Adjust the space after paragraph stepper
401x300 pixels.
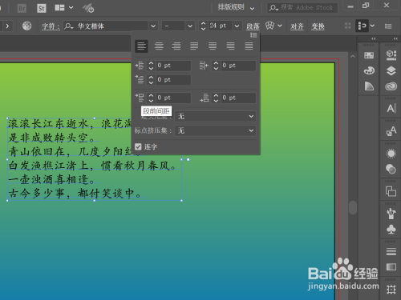pos(216,98)
